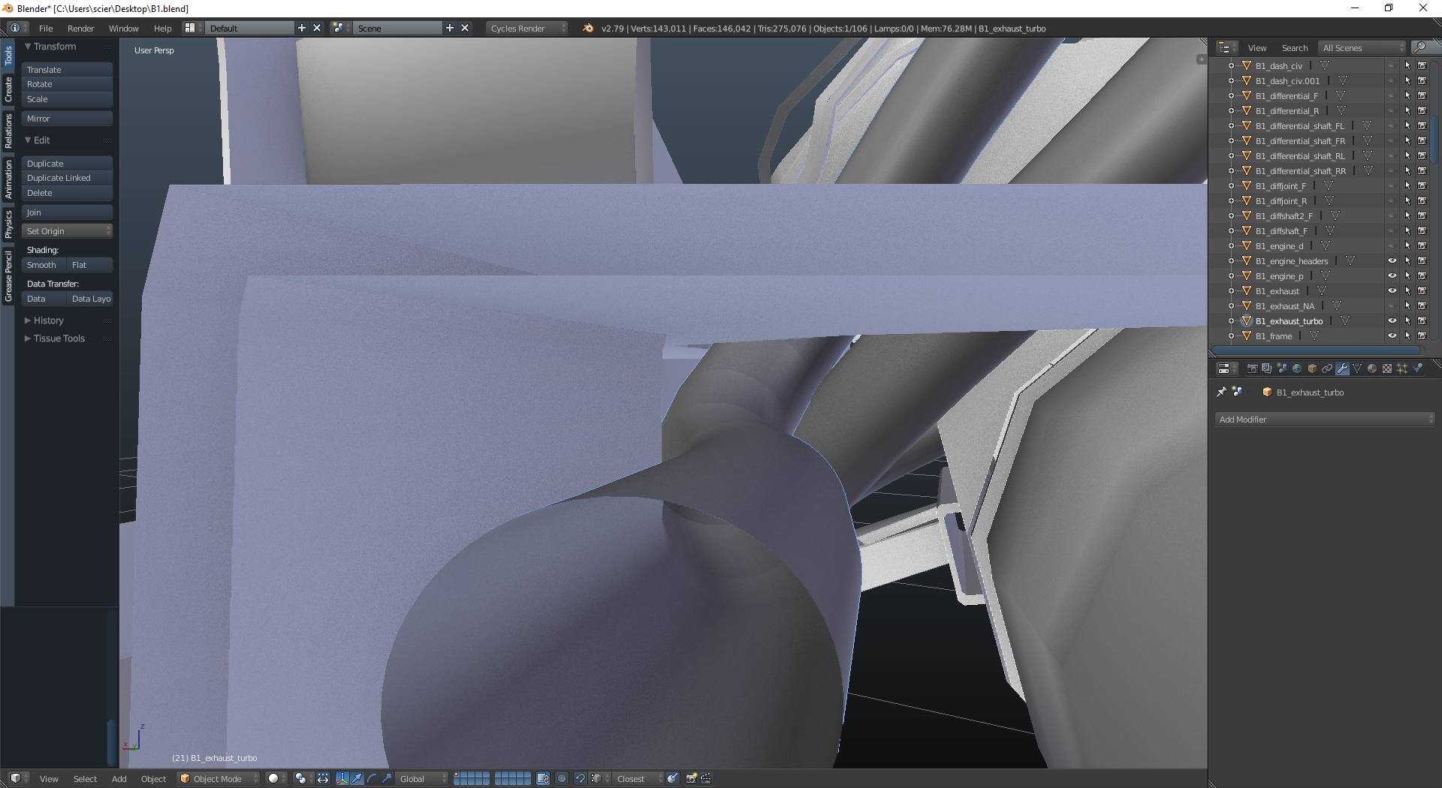This screenshot has height=788, width=1442.
Task: Open the File menu
Action: point(46,28)
